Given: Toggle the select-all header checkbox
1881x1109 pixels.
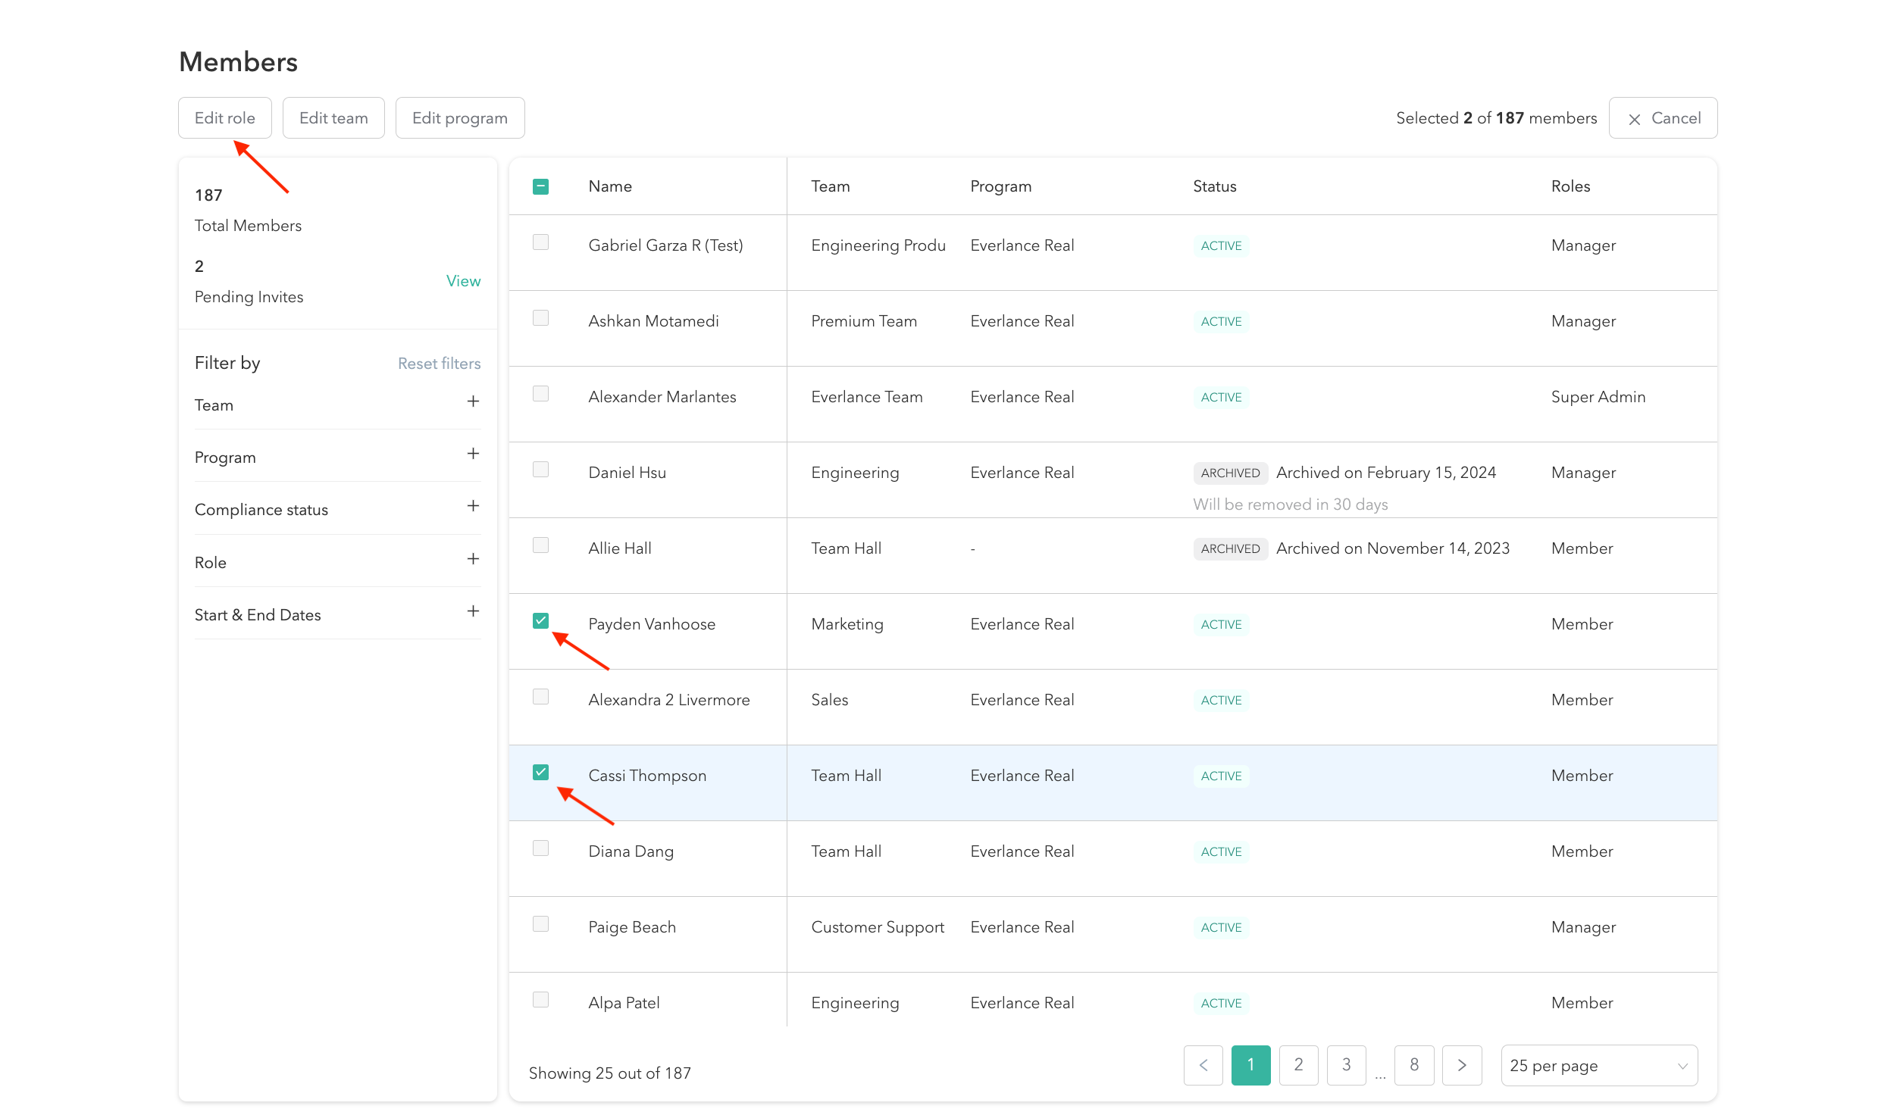Looking at the screenshot, I should [540, 186].
